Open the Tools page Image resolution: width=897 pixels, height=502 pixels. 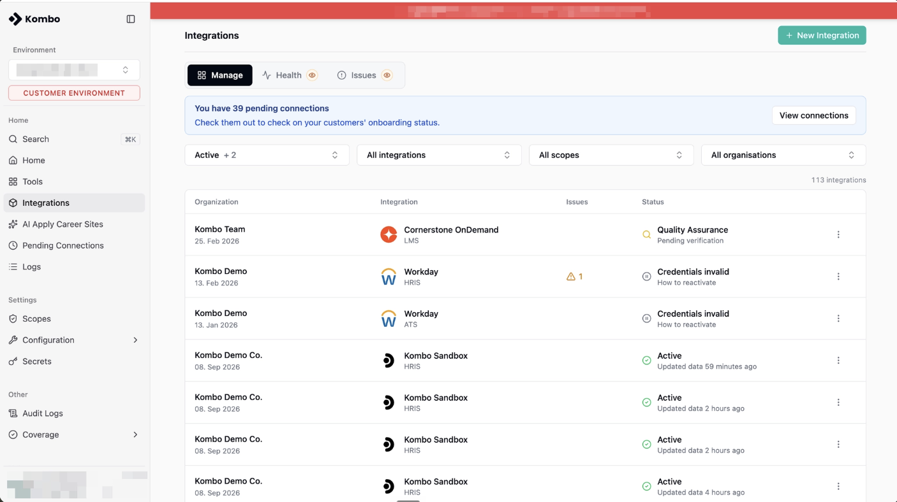(74, 182)
